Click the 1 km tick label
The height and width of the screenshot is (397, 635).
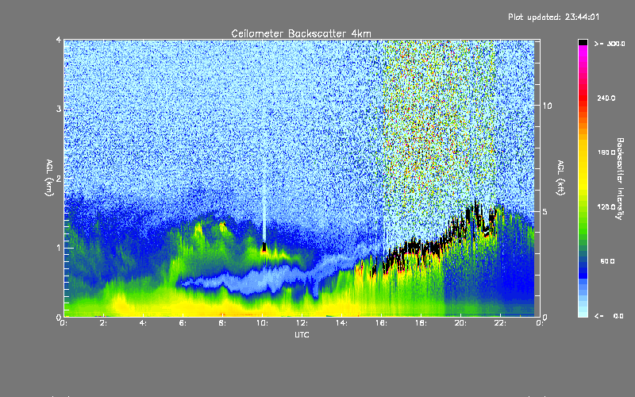click(59, 248)
